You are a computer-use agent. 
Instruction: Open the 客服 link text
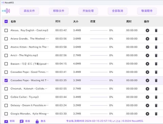coord(28,121)
